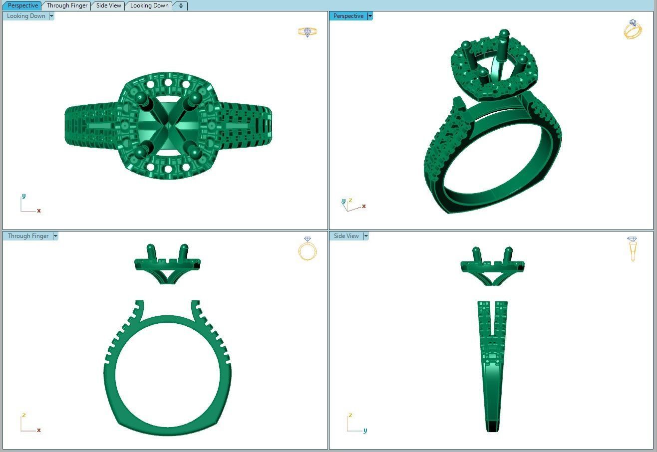The image size is (657, 452).
Task: Click the XYZ axis indicator in Perspective viewport
Action: click(x=353, y=204)
